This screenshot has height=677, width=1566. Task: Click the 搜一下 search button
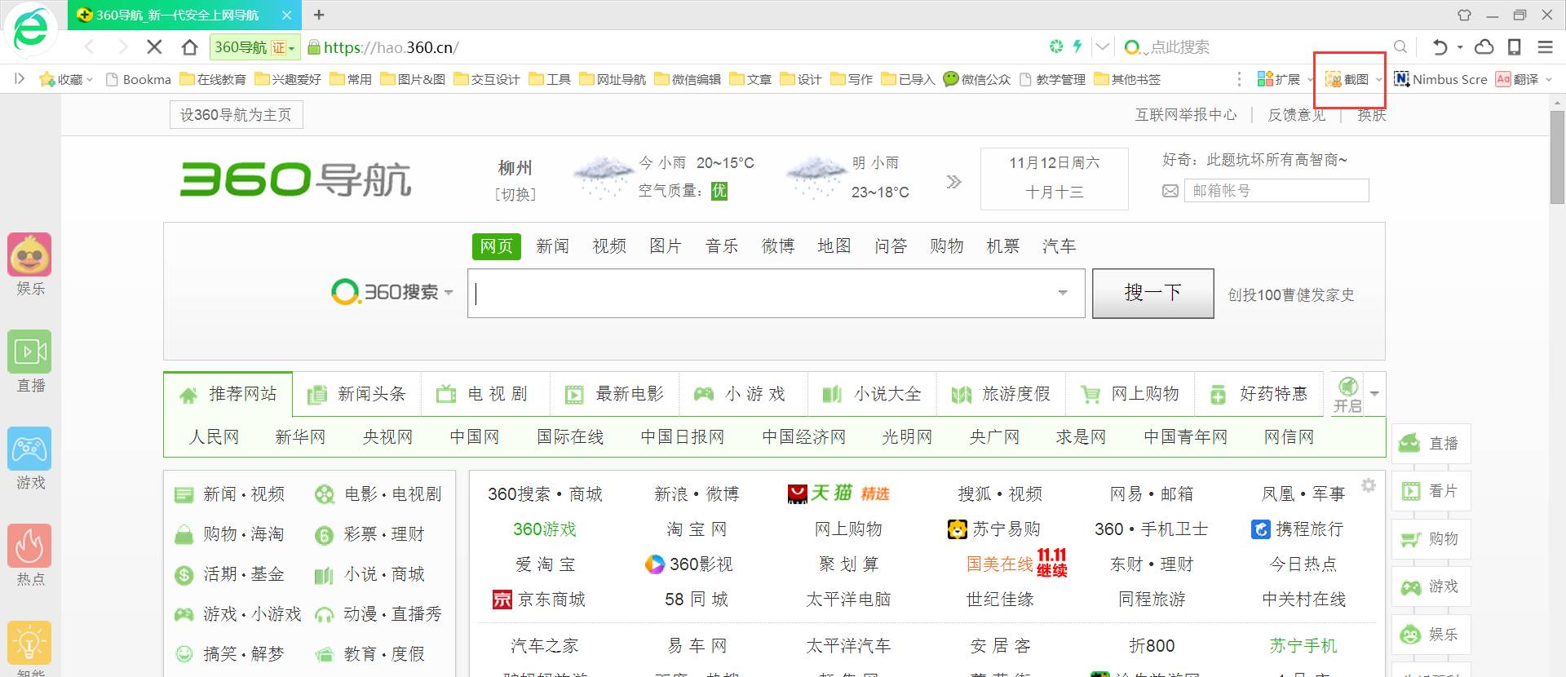tap(1152, 293)
